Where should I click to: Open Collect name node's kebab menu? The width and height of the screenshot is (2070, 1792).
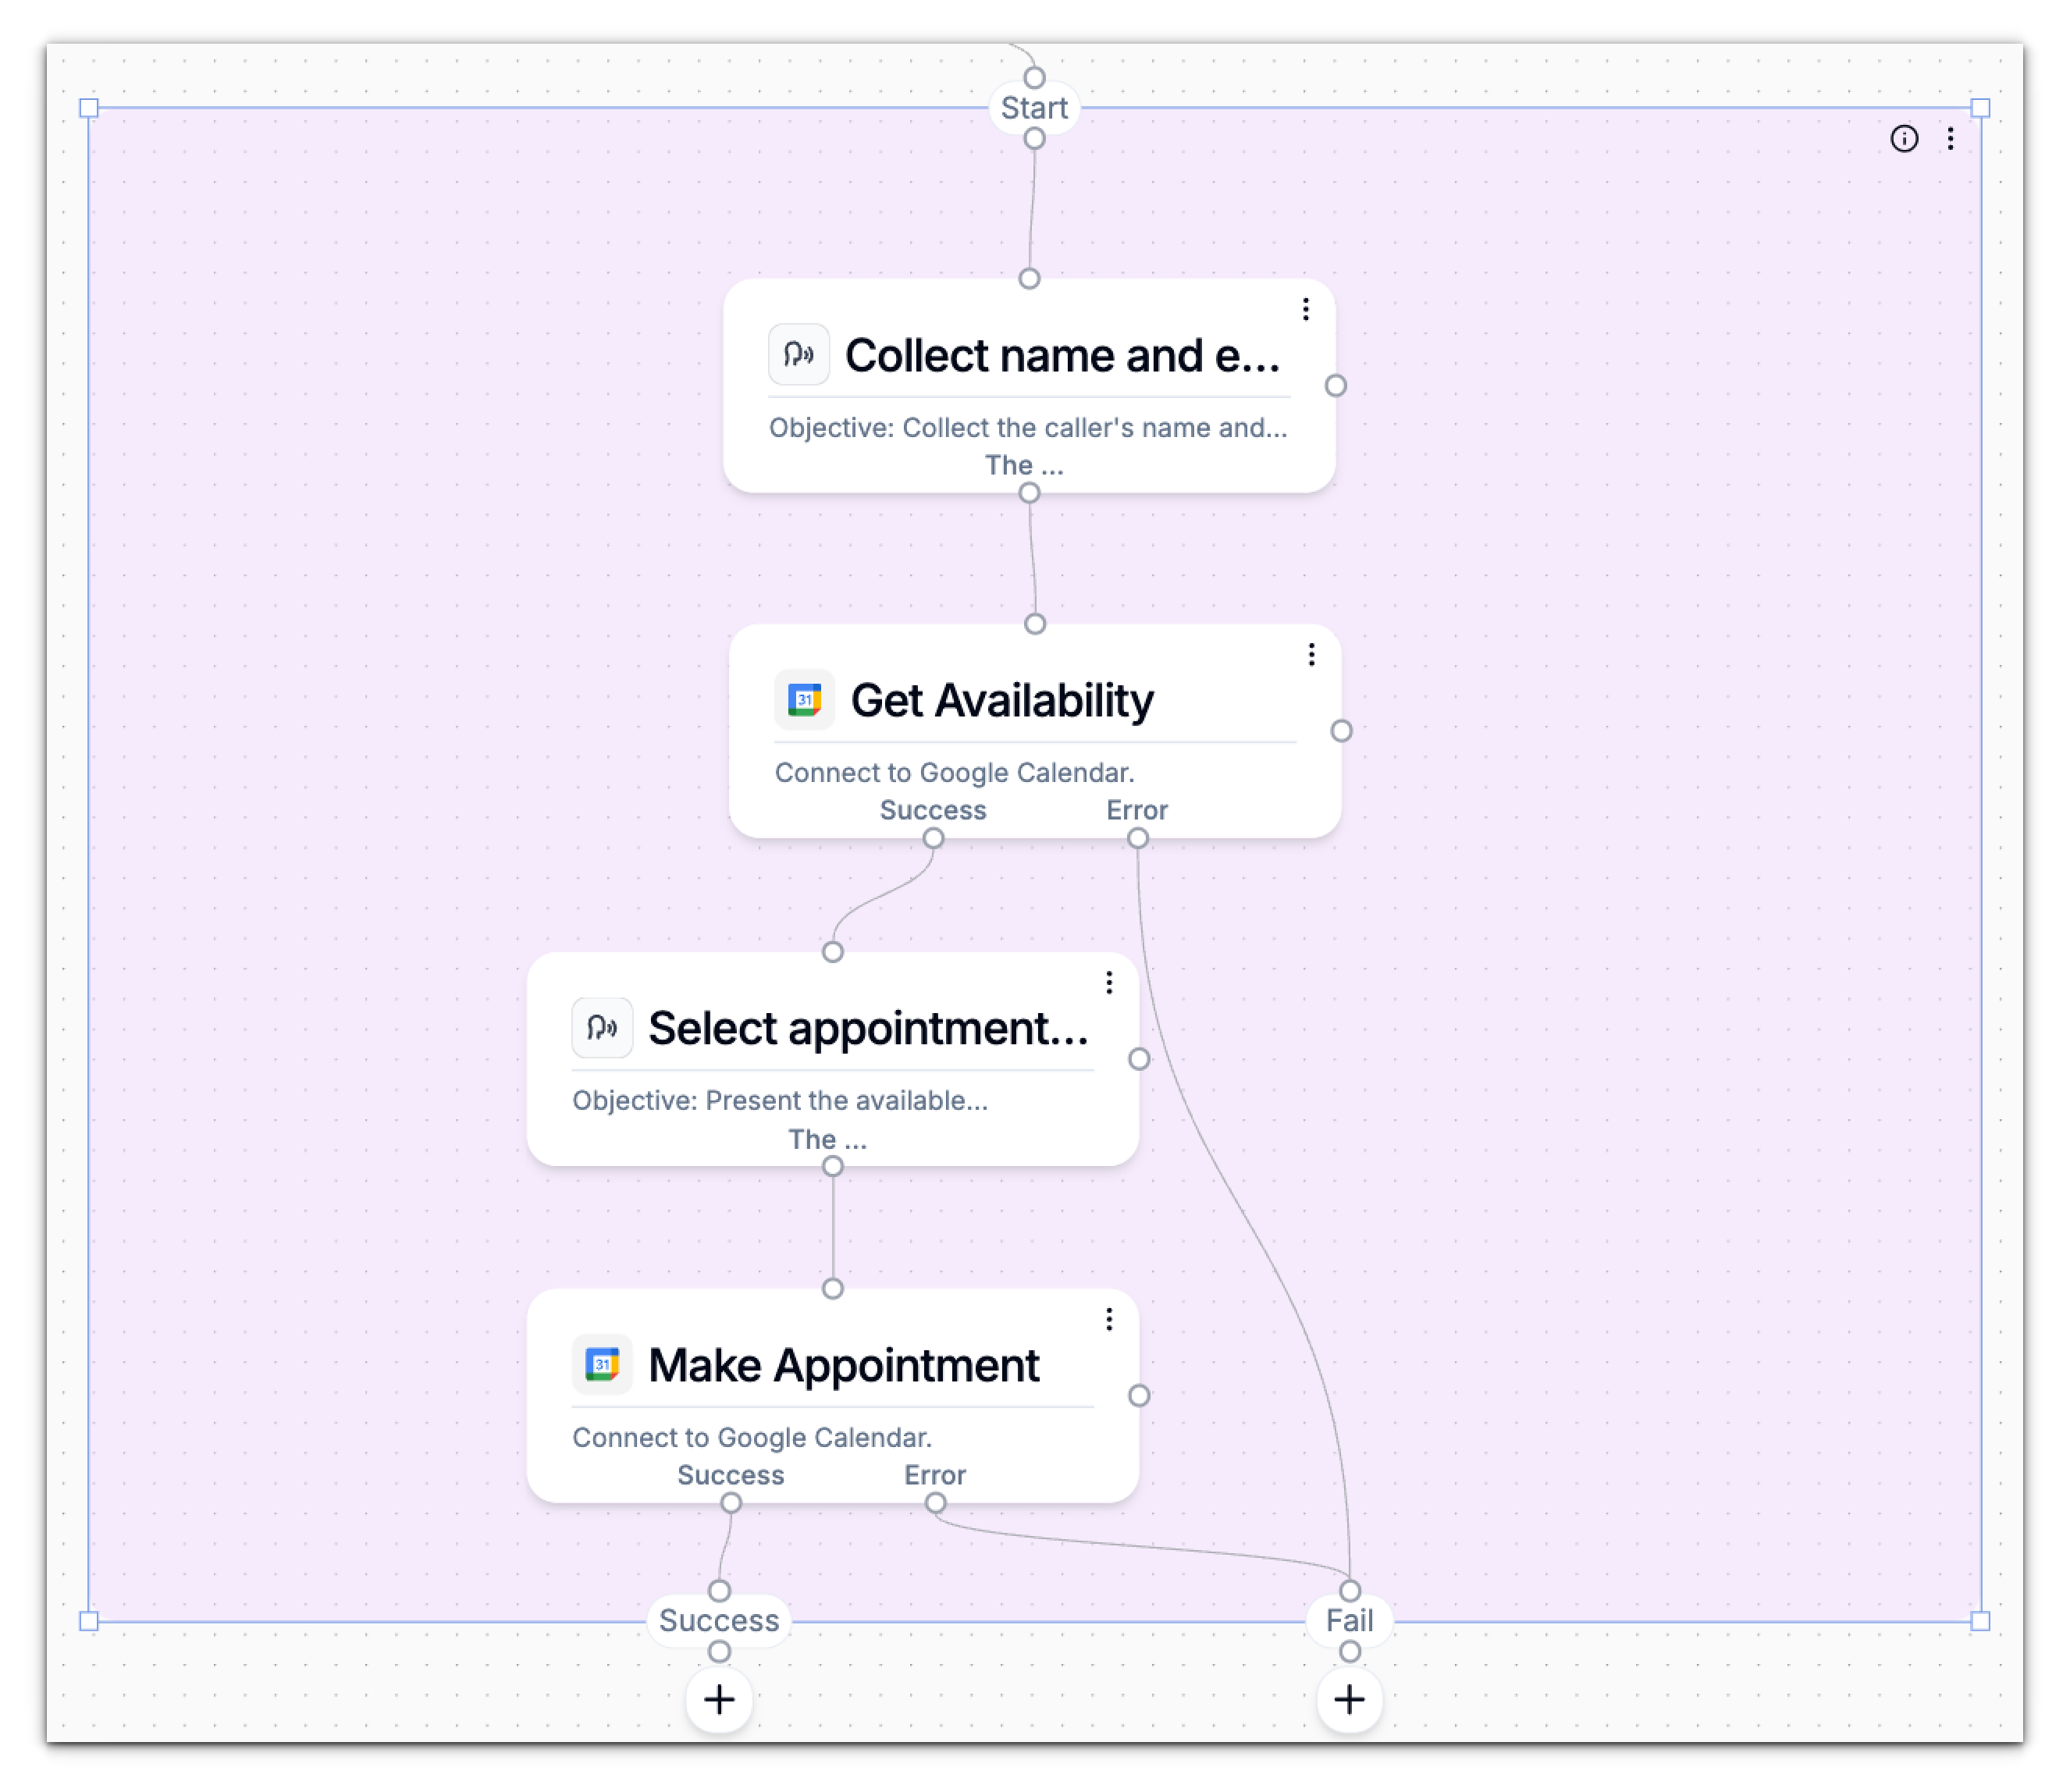1304,309
